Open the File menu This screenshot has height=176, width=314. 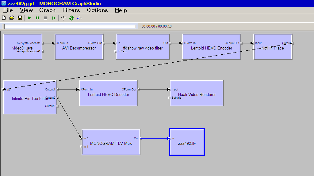8,10
